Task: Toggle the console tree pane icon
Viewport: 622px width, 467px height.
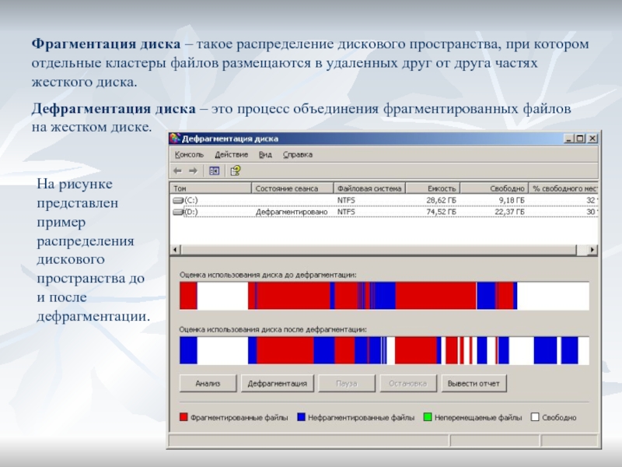Action: point(215,170)
